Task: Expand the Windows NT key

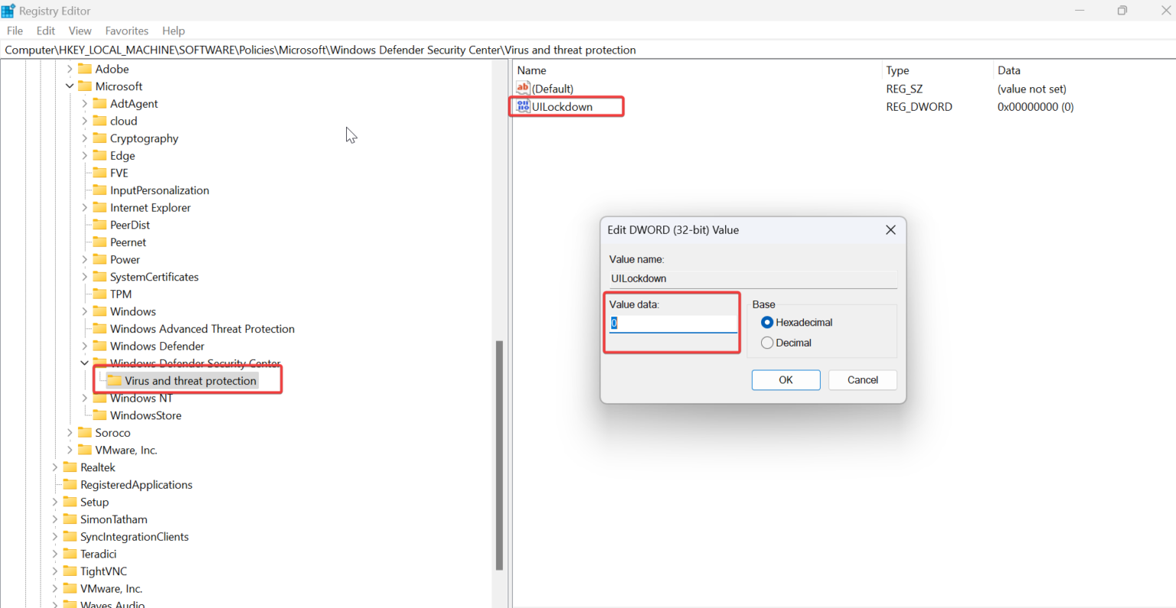Action: pyautogui.click(x=84, y=398)
